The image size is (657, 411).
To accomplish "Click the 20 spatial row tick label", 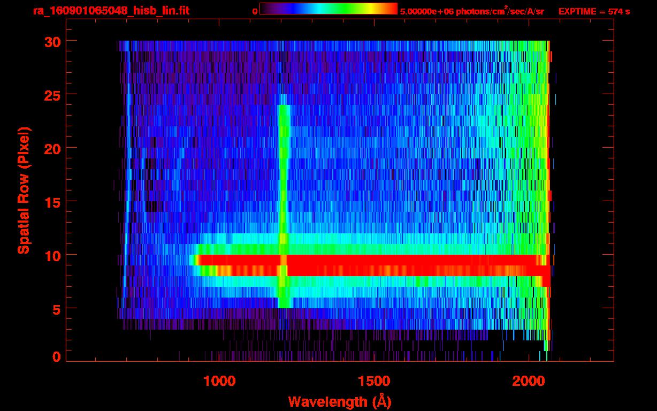I will pyautogui.click(x=52, y=148).
